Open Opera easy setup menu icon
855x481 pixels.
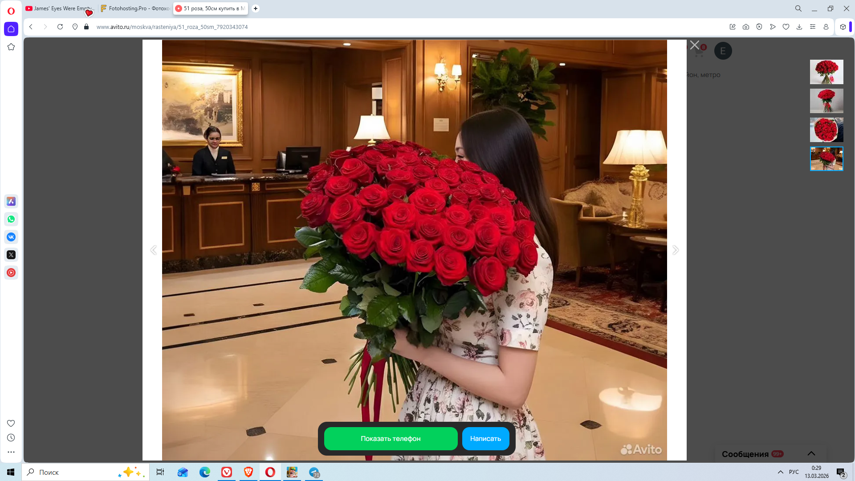pos(813,27)
